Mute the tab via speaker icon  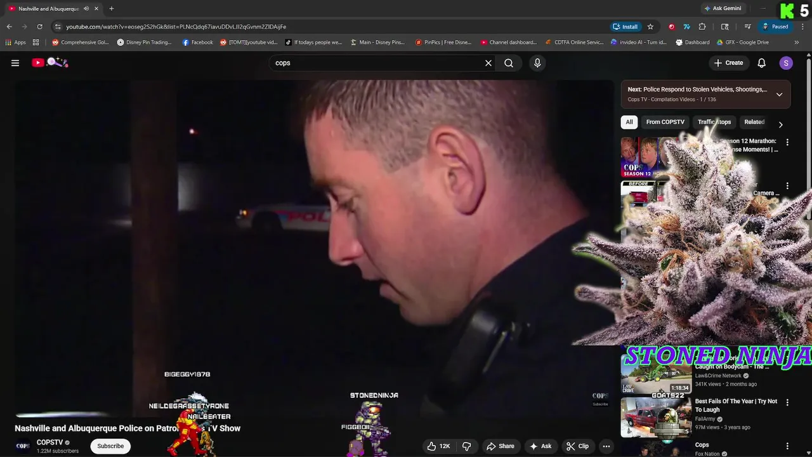(86, 9)
